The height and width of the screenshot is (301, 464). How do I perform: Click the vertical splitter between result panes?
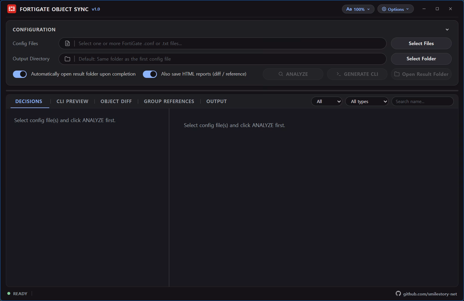click(x=169, y=197)
